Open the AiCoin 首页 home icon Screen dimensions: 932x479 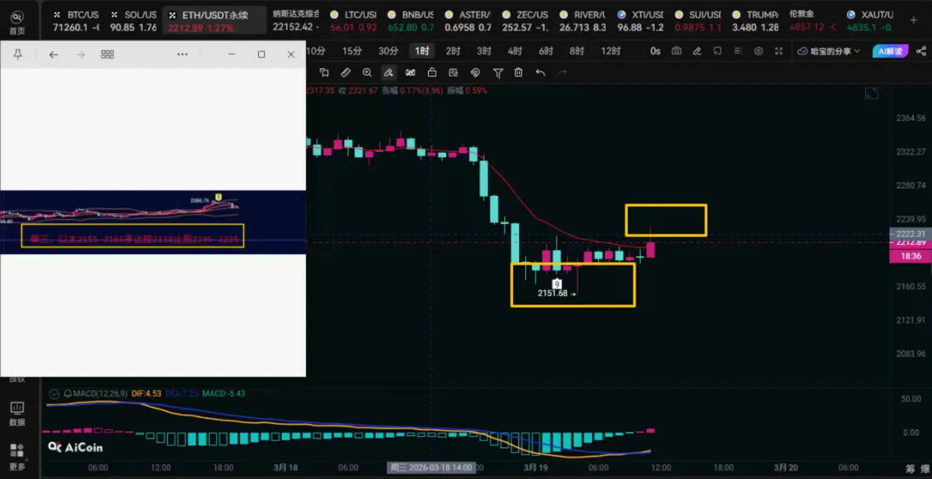pos(18,22)
